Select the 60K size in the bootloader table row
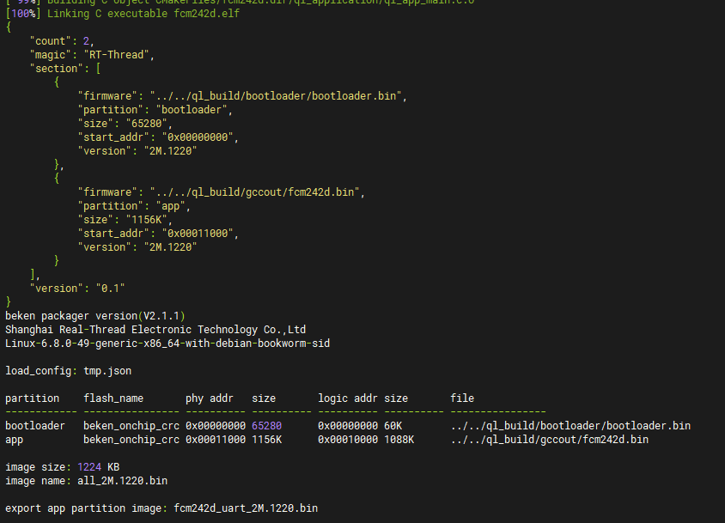 (393, 425)
